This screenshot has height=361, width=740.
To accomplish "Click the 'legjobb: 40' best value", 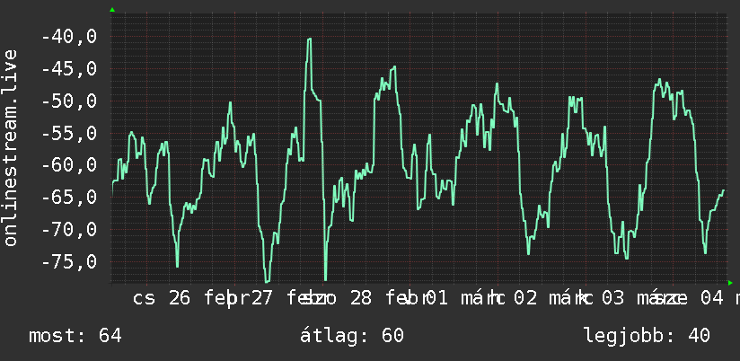I will (647, 336).
